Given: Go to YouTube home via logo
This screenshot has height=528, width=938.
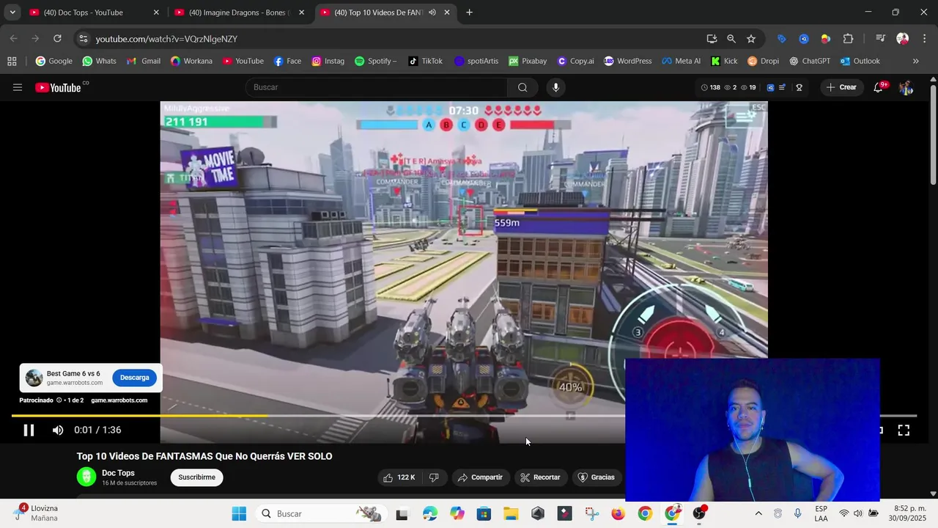Looking at the screenshot, I should click(x=58, y=87).
